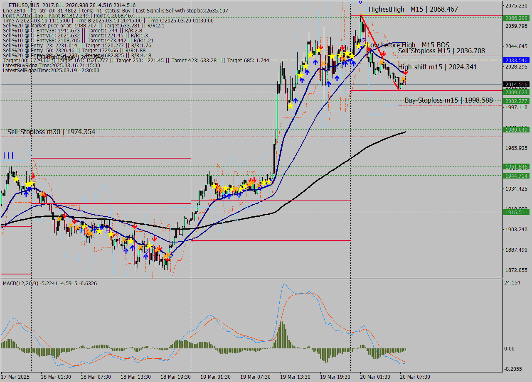Click the yellow star on 17 Mar candles
The height and width of the screenshot is (382, 532).
(16, 179)
